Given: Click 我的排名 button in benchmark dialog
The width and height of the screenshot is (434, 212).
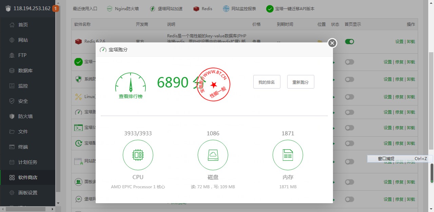Looking at the screenshot, I should click(267, 82).
